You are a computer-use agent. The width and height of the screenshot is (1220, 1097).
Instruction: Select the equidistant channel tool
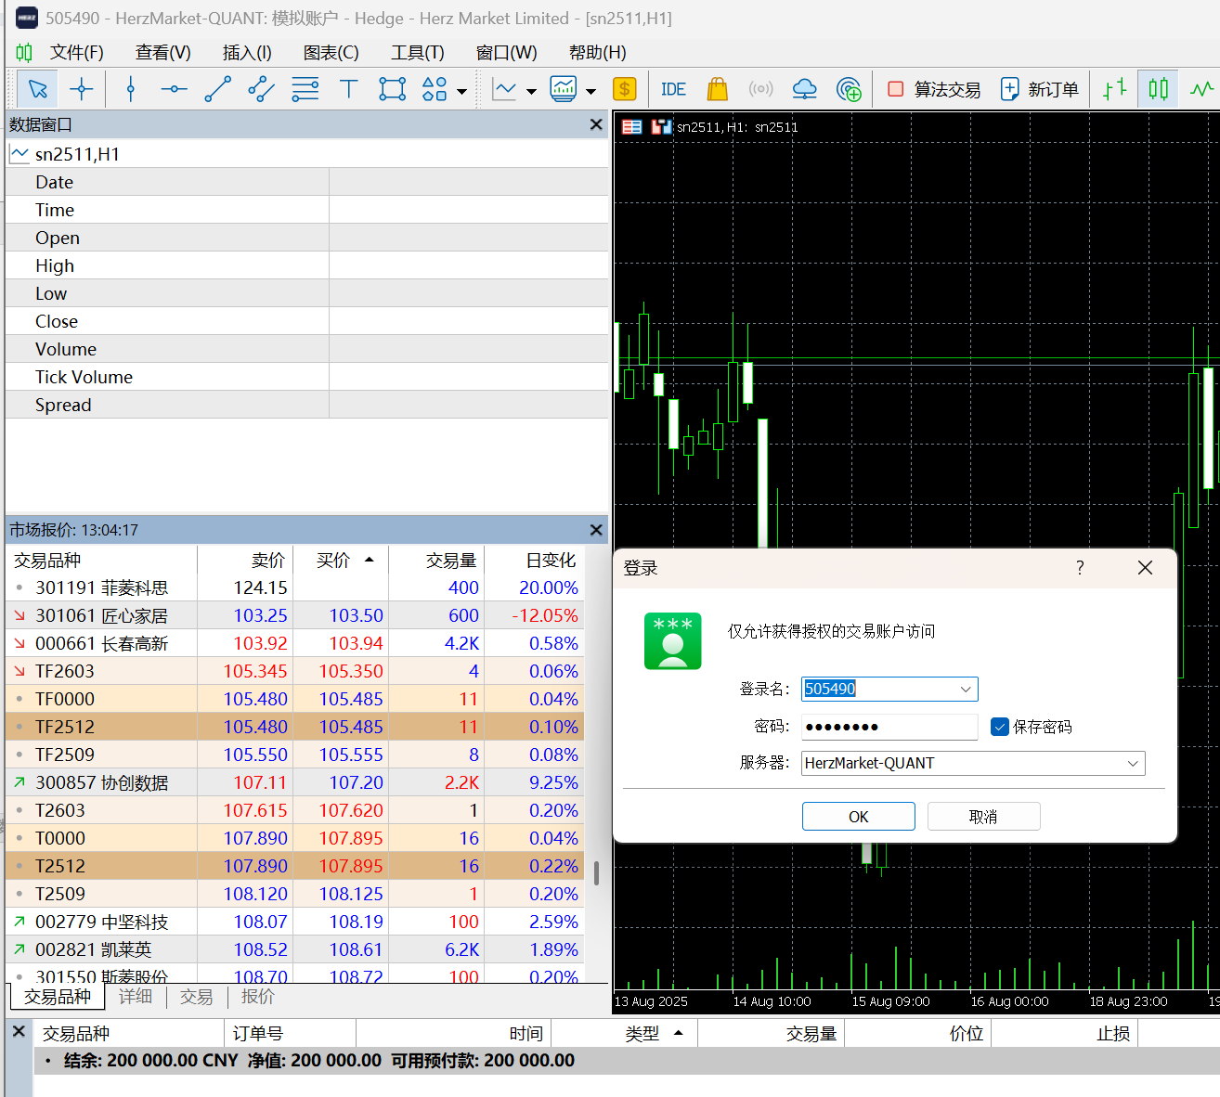point(261,89)
